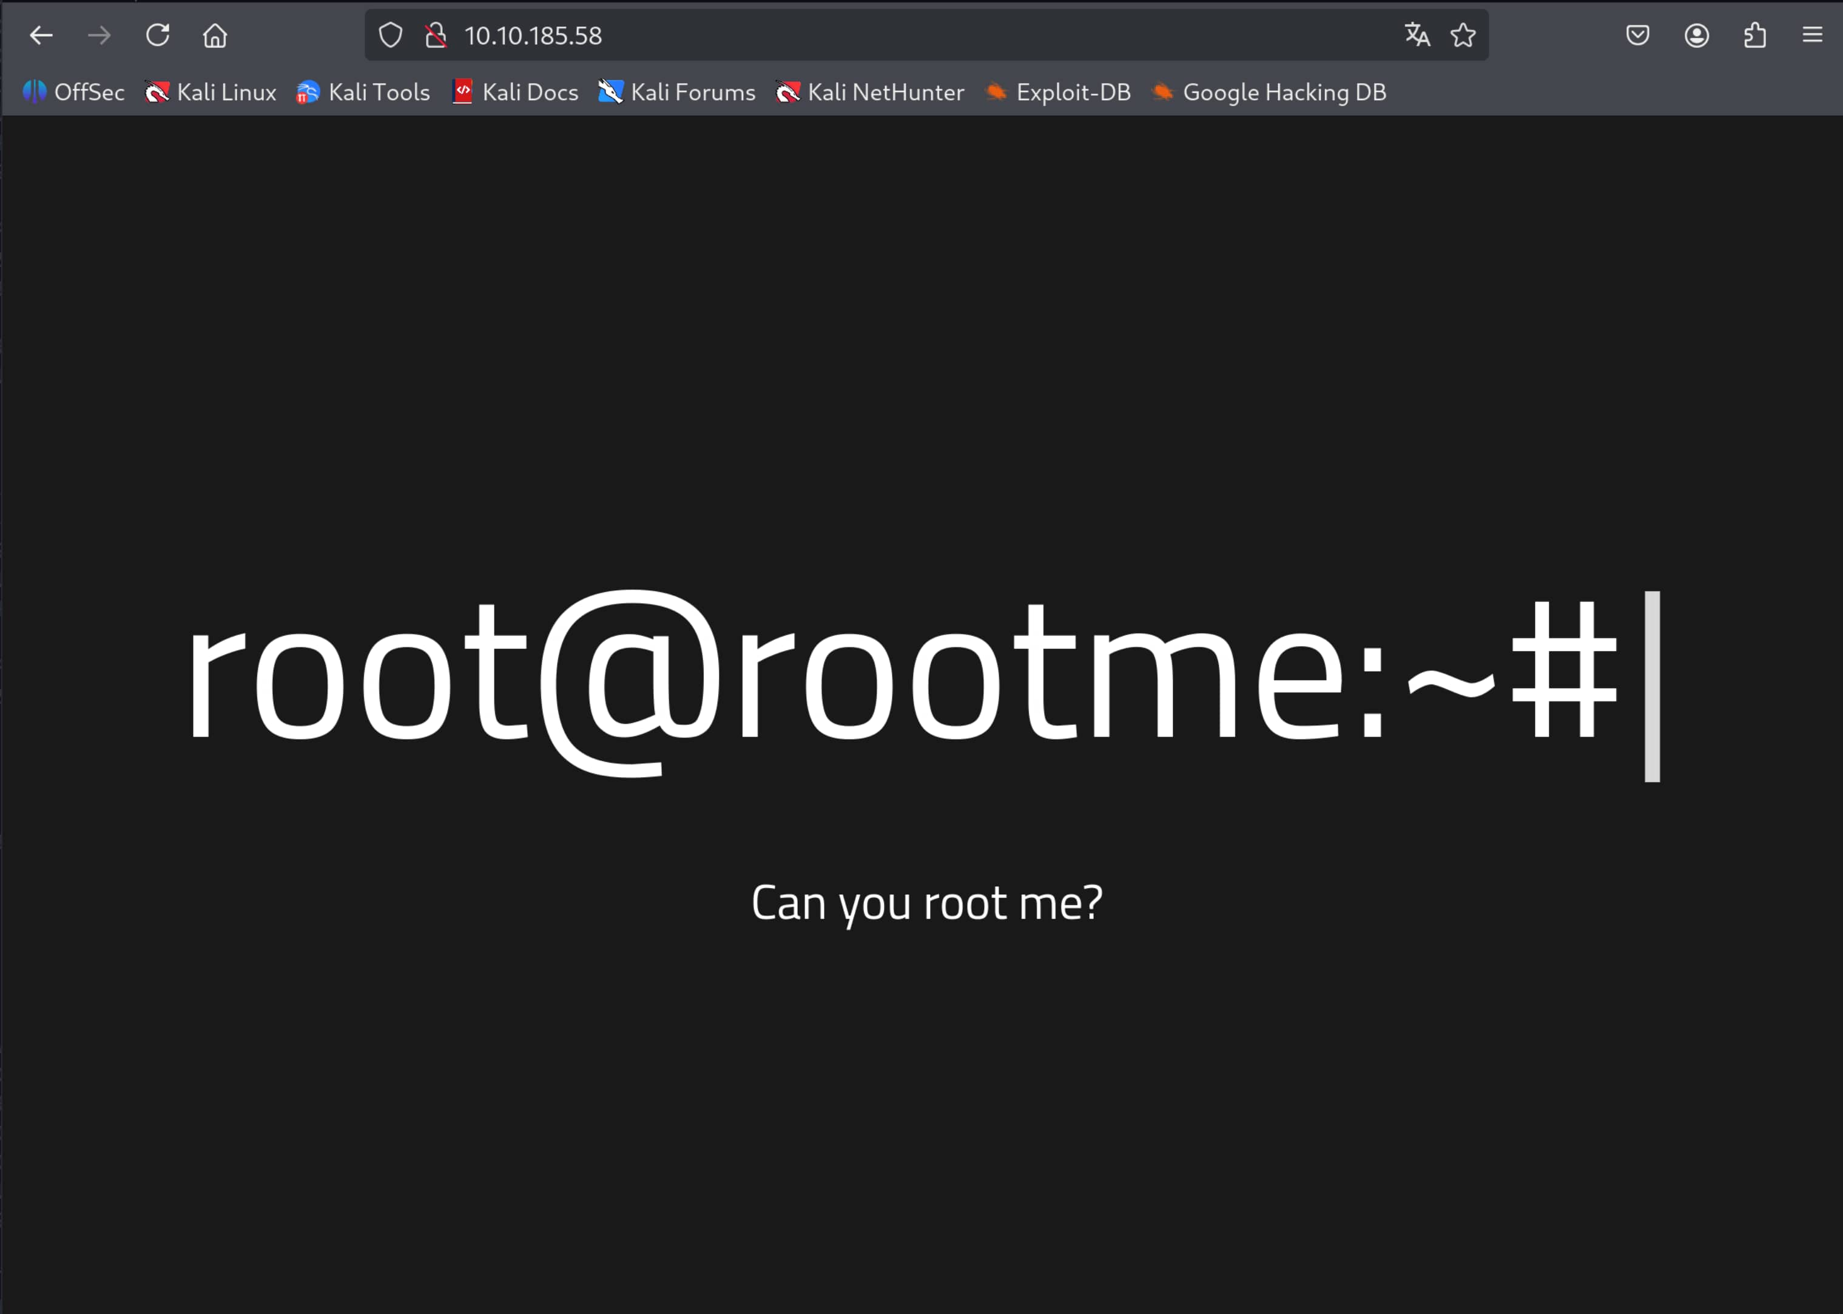Show insecure connection padlock info
Screen dimensions: 1843x1314
[x=436, y=36]
